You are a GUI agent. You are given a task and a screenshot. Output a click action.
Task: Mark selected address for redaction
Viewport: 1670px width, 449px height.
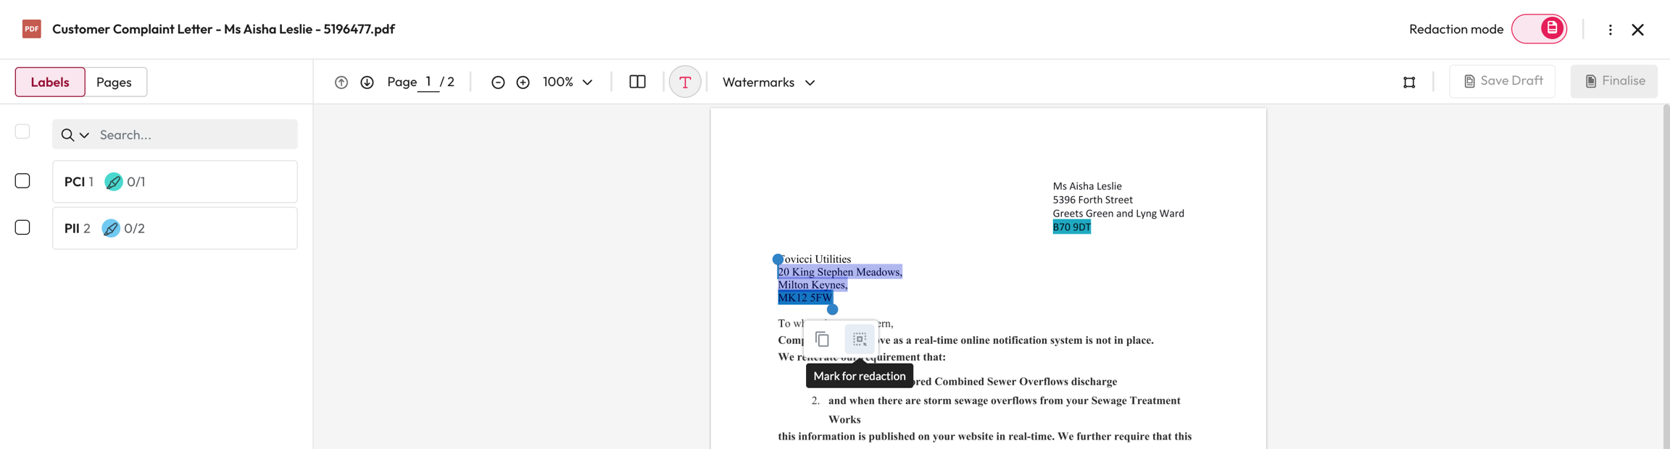(x=860, y=339)
